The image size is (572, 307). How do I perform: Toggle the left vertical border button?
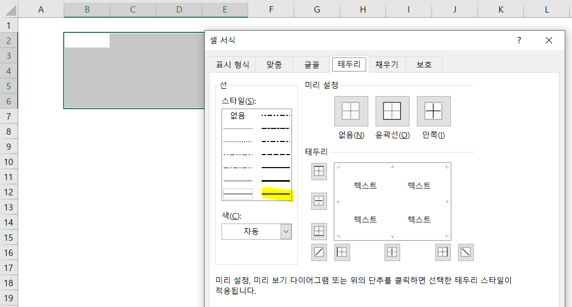click(342, 252)
